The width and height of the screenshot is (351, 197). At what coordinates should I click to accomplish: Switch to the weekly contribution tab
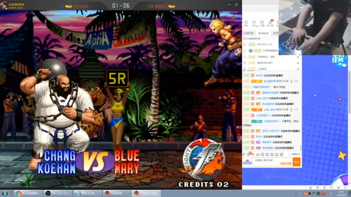click(263, 33)
